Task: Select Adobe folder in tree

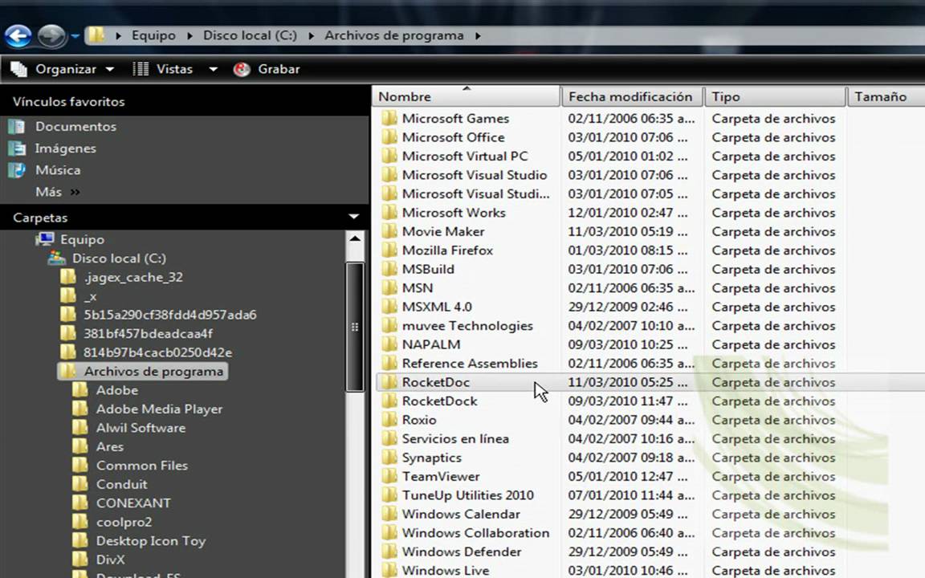Action: pyautogui.click(x=117, y=390)
